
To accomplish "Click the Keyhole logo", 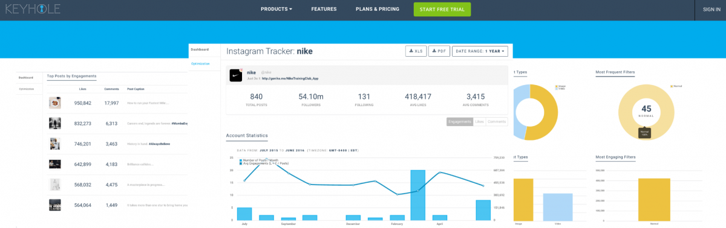I will 32,9.
